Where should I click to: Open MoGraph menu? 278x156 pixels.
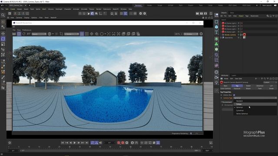59,9
